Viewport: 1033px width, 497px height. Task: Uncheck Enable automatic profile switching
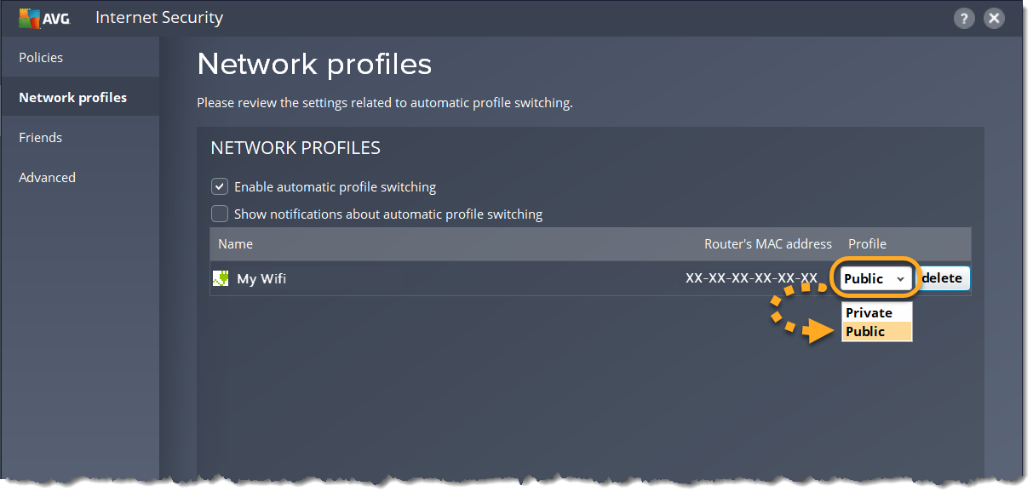click(220, 186)
